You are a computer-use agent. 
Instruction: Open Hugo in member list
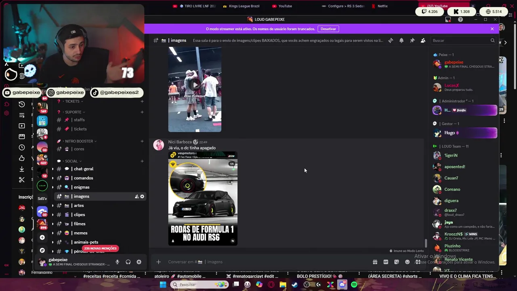pos(464,133)
